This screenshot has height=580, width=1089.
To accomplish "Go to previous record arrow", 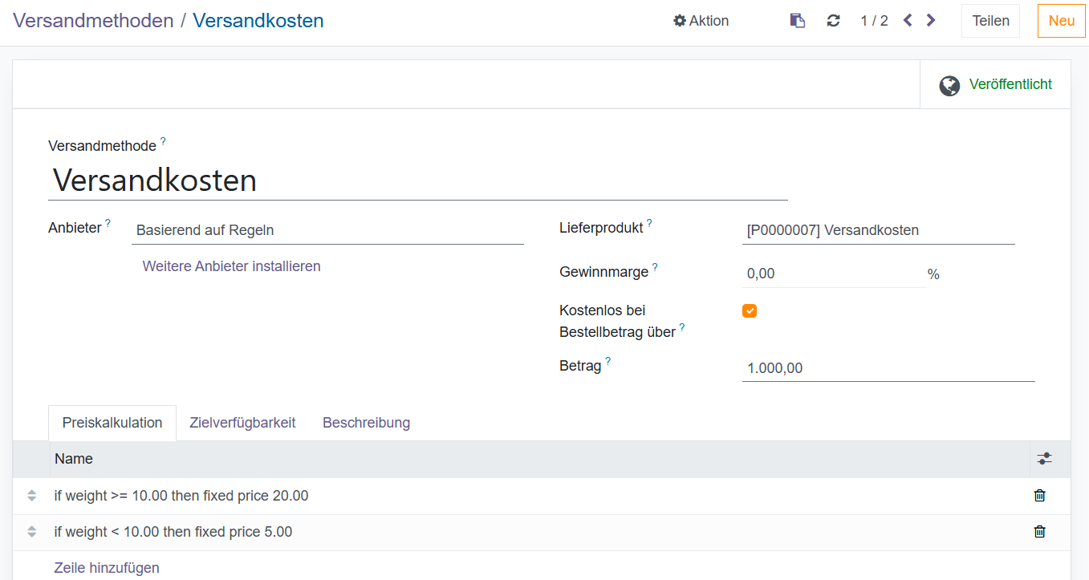I will coord(908,20).
